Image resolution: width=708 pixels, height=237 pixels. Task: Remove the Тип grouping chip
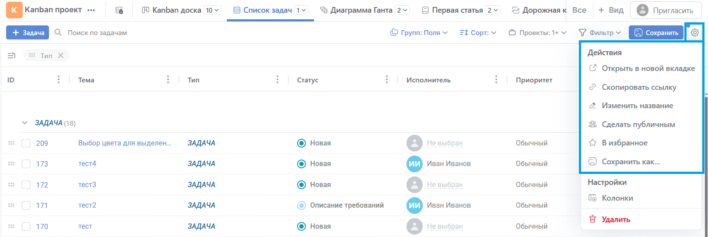click(61, 55)
